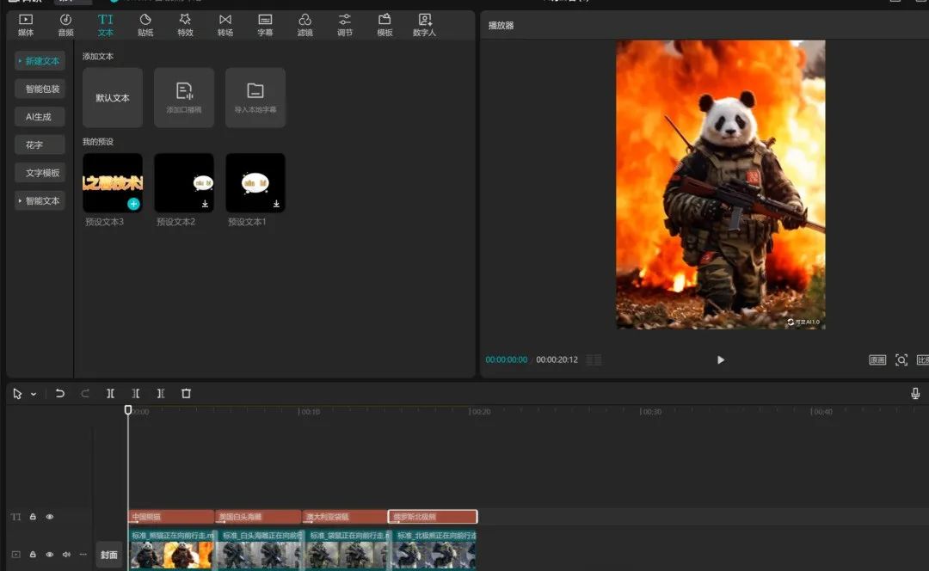Viewport: 929px width, 571px height.
Task: Select 花字 in the sidebar
Action: pyautogui.click(x=40, y=144)
